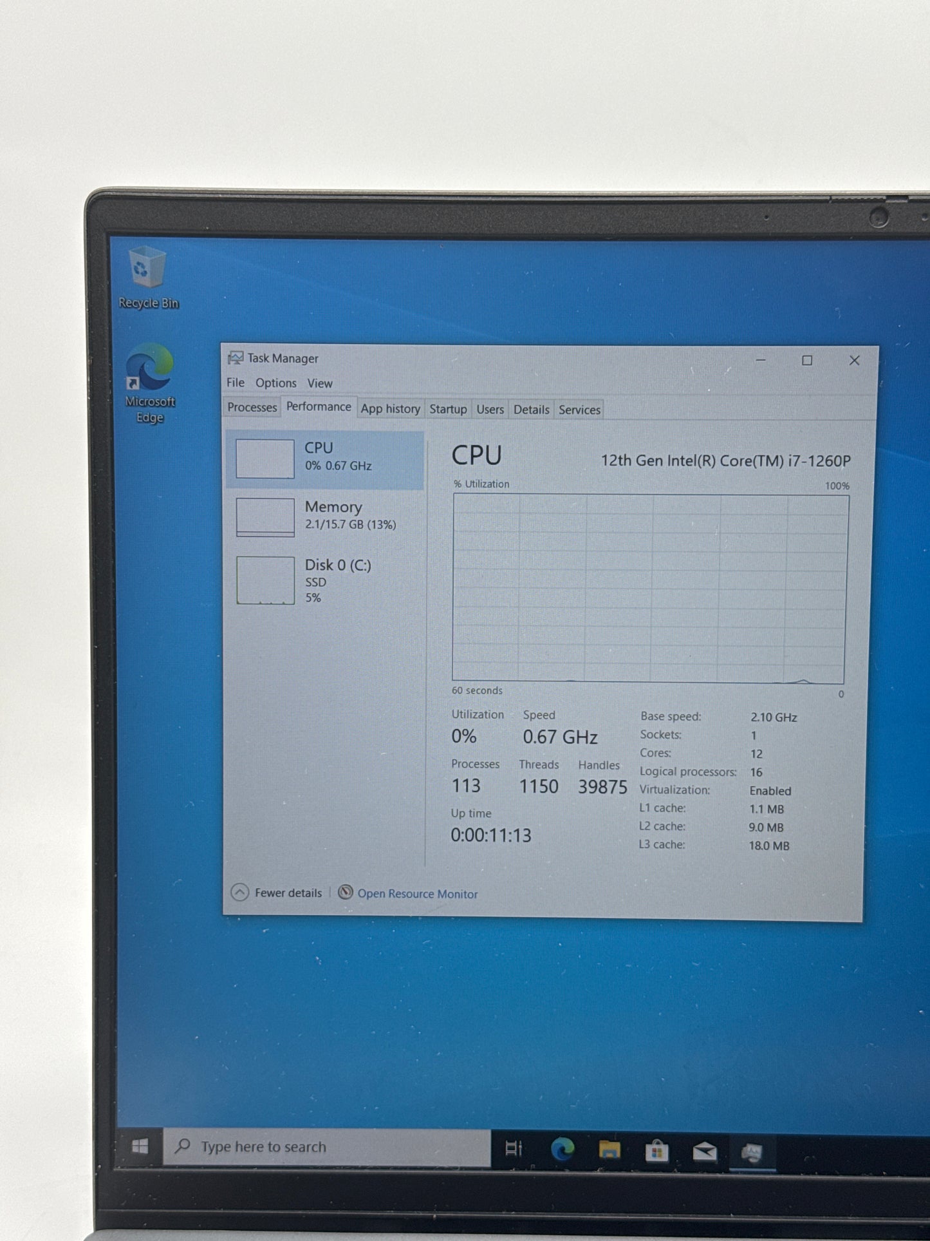Click the Resource Monitor icon

(346, 892)
